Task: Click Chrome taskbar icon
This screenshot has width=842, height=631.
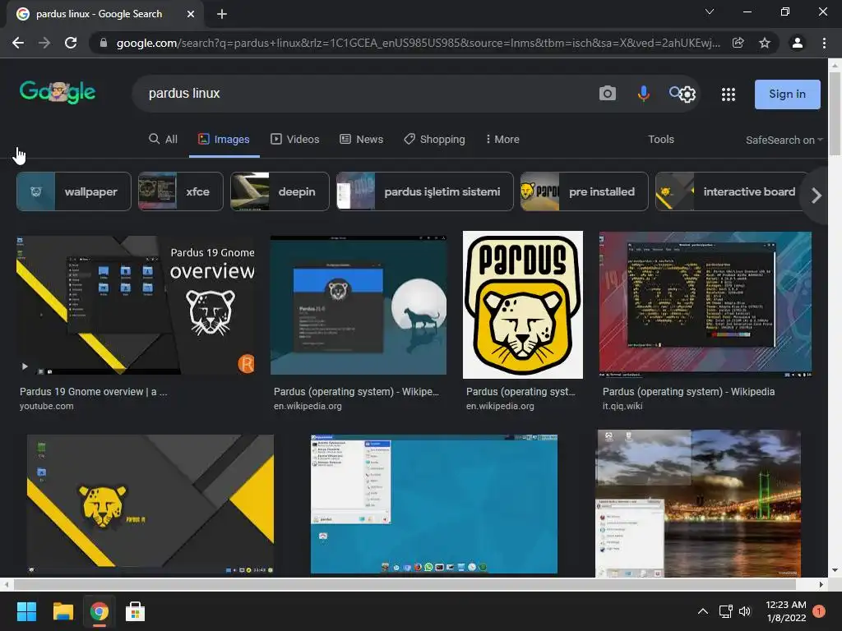Action: 99,611
